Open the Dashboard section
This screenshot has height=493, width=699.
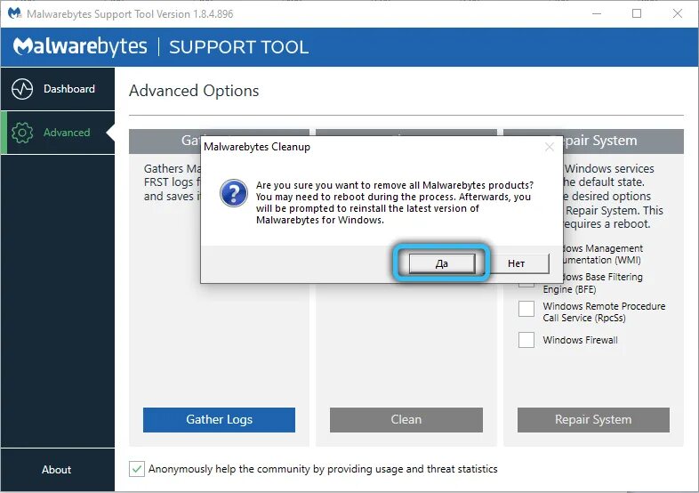(58, 89)
